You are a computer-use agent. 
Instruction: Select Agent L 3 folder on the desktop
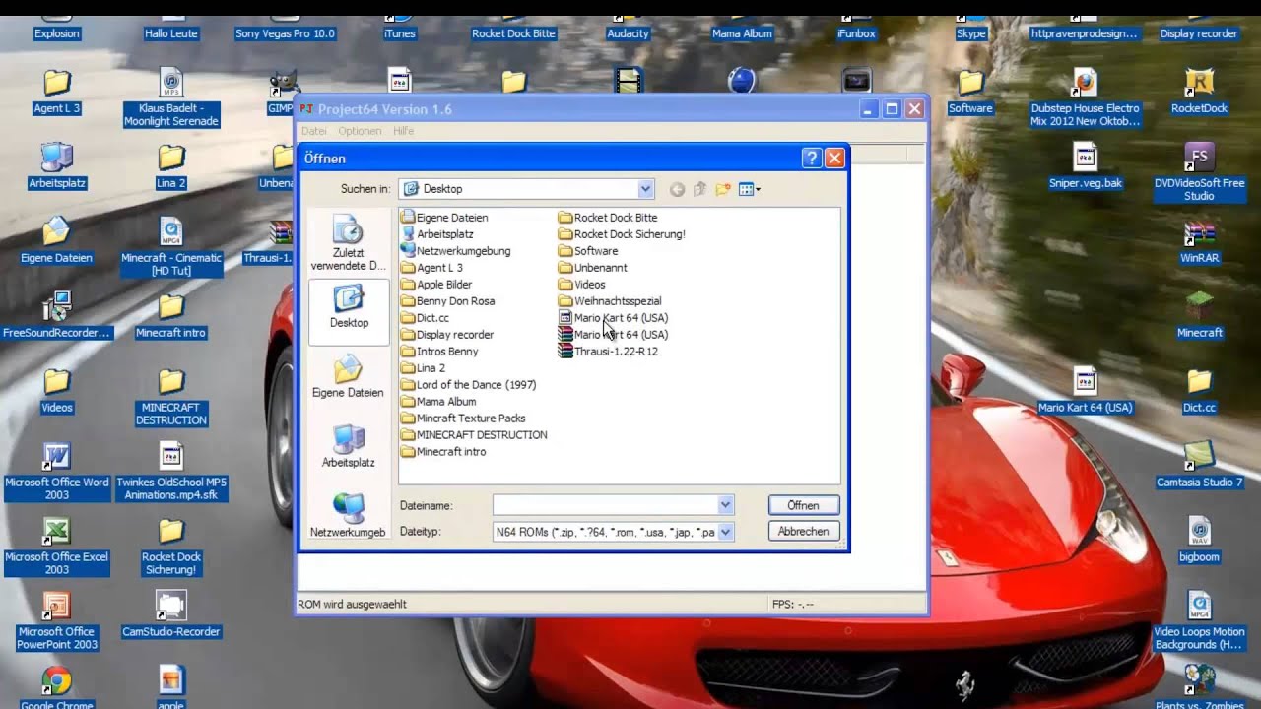pos(57,93)
